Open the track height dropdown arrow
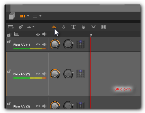 33,27
